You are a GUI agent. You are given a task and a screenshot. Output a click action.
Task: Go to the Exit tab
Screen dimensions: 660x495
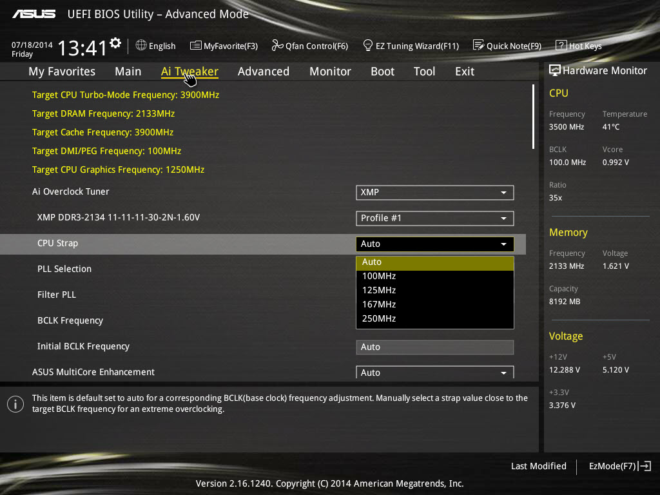tap(465, 72)
